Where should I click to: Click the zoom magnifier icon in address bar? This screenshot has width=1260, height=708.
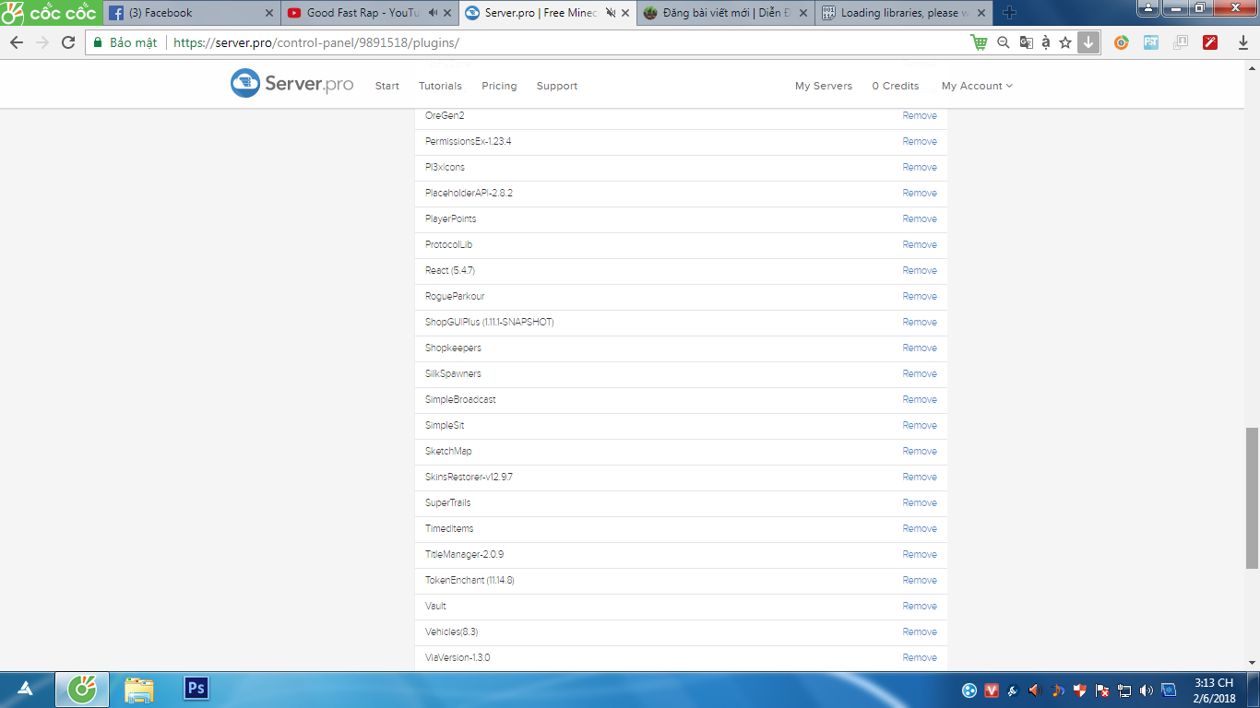[x=1004, y=42]
